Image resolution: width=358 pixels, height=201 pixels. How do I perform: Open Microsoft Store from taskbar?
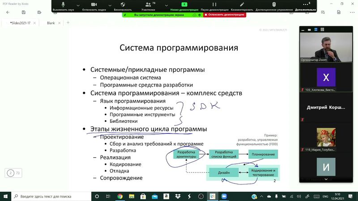pos(143,196)
